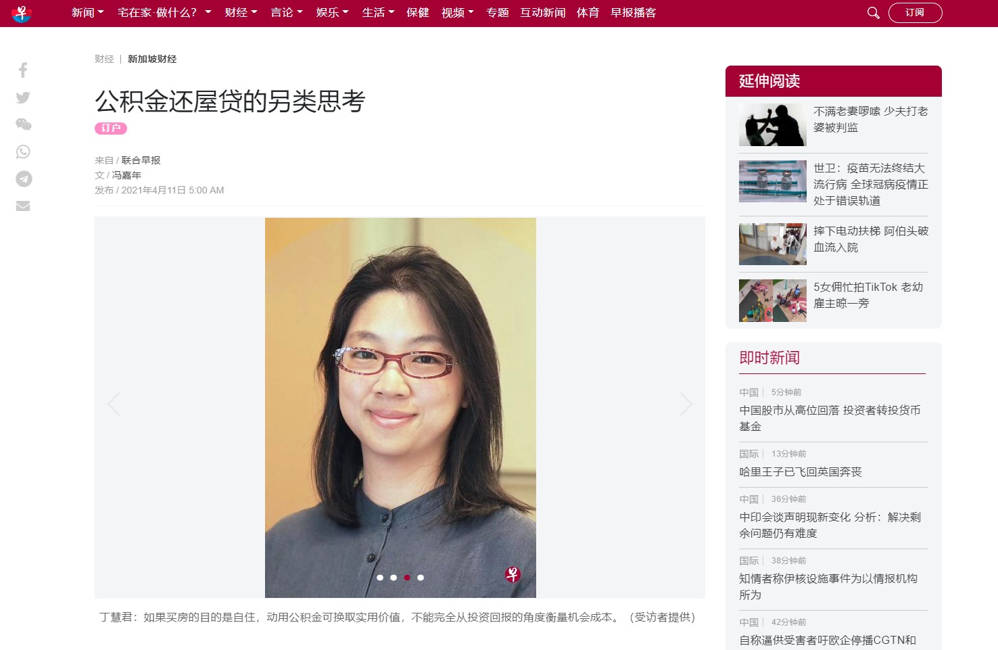Viewport: 998px width, 650px height.
Task: Share article through WhatsApp icon
Action: click(x=23, y=152)
